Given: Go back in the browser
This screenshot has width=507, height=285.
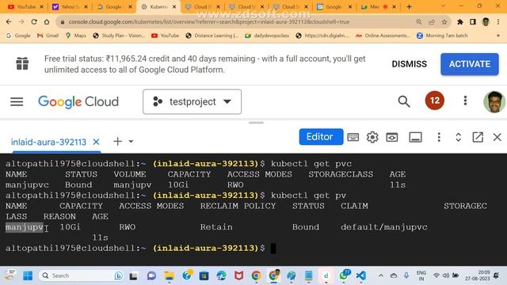Looking at the screenshot, I should [9, 21].
